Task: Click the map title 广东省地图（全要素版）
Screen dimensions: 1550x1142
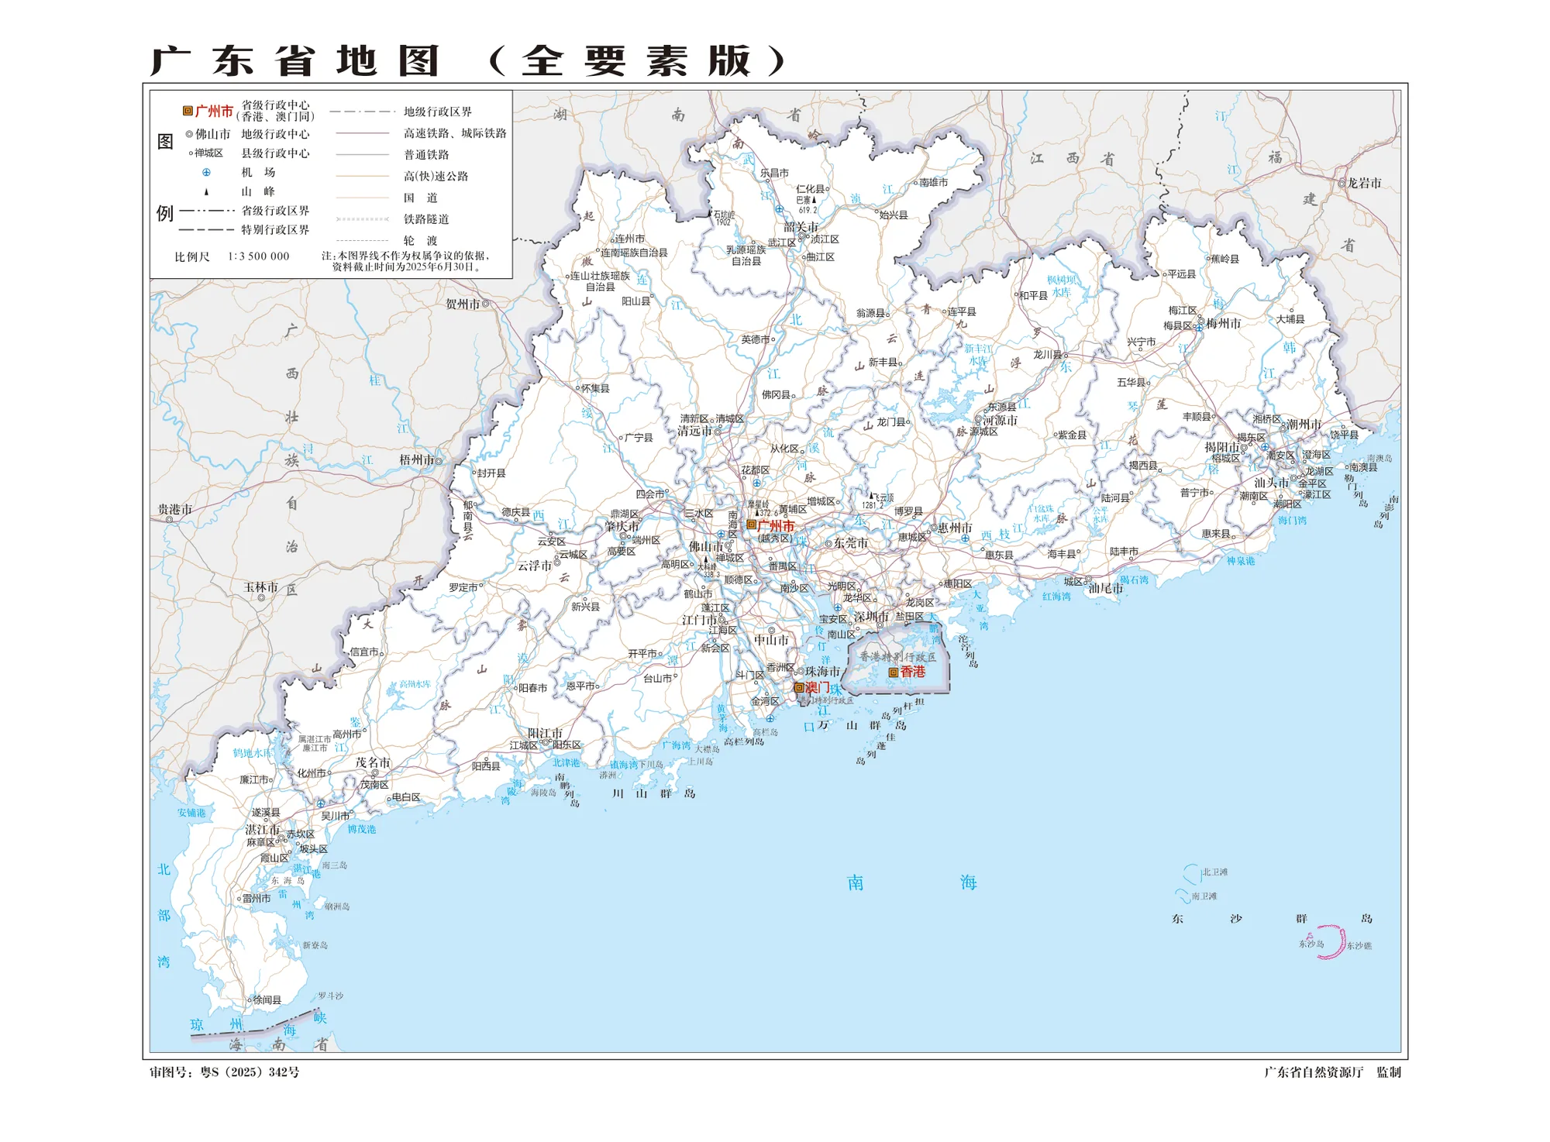Action: click(469, 60)
